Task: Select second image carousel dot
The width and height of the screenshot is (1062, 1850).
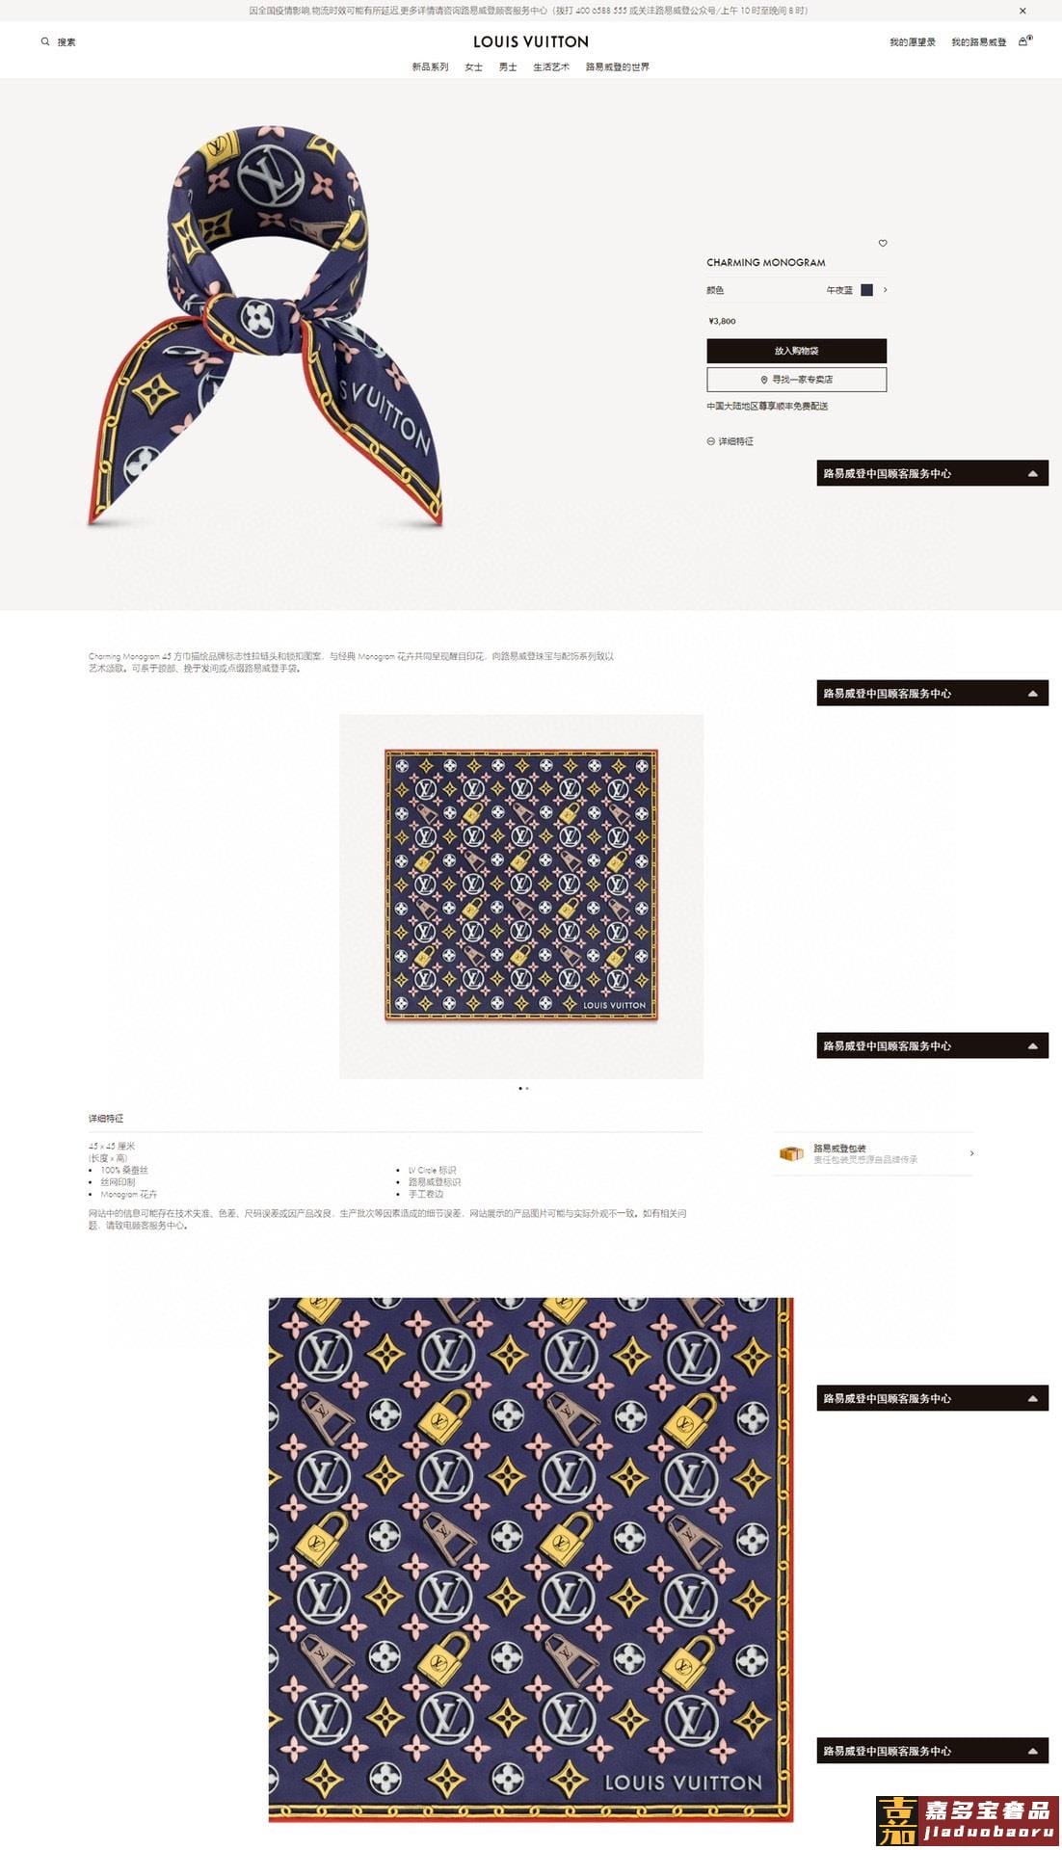Action: pyautogui.click(x=527, y=1088)
